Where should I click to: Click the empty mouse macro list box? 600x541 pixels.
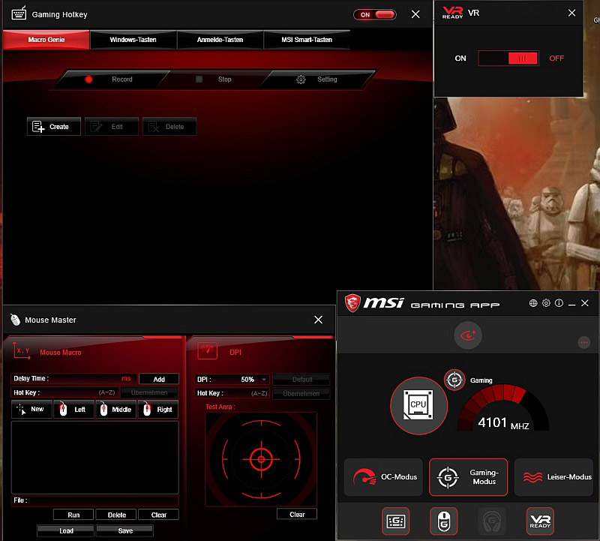(95, 458)
